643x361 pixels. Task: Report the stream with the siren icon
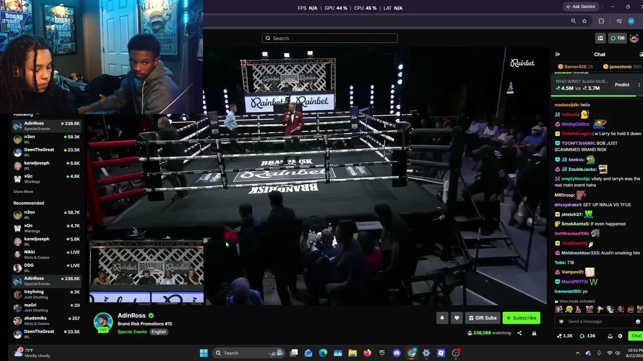point(534,333)
